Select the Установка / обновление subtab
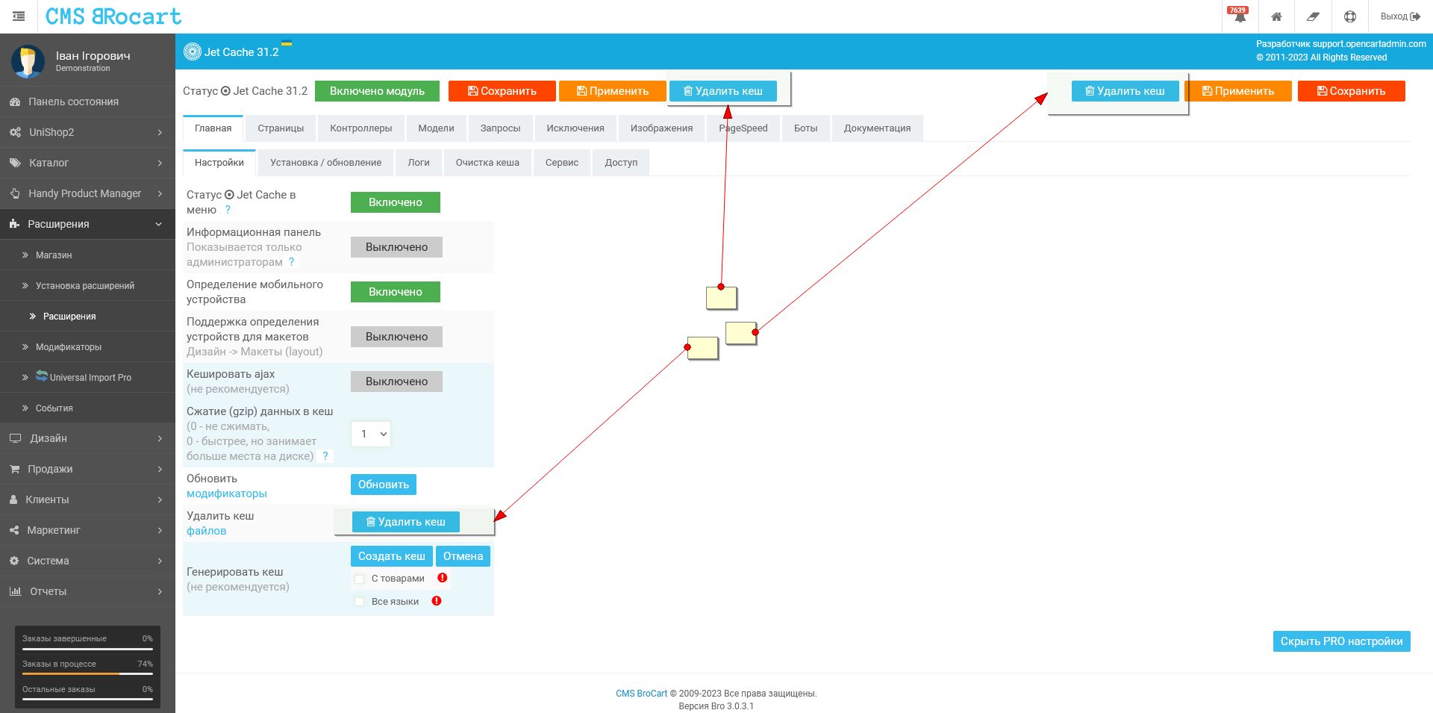 point(326,163)
